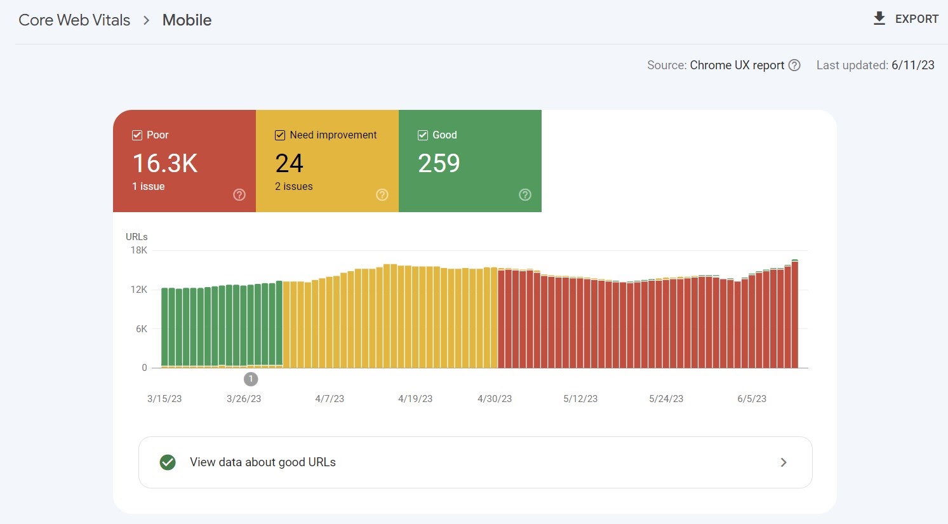Screen dimensions: 948x524
Task: Click help icon in Good card
Action: point(525,195)
